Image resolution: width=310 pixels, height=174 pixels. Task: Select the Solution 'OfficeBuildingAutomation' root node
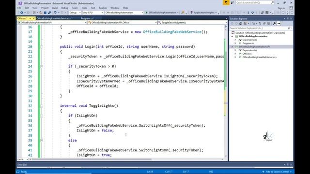(260, 33)
